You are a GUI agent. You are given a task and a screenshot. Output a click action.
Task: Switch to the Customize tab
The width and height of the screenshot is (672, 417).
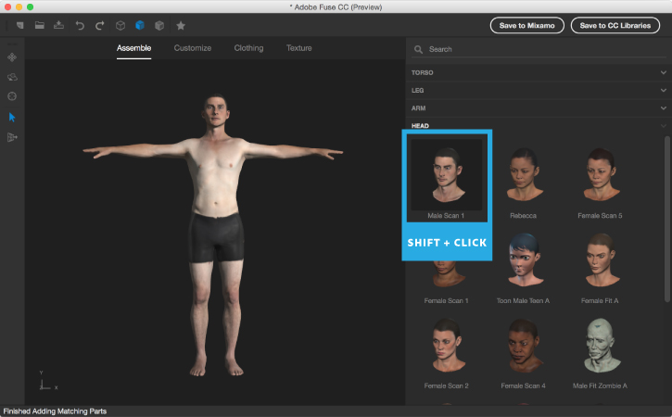[x=193, y=48]
